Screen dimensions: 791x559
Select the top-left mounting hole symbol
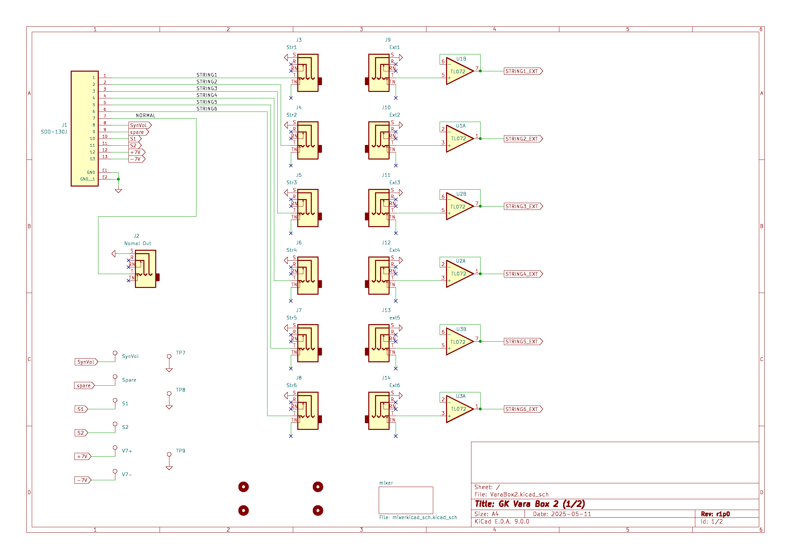pos(243,487)
